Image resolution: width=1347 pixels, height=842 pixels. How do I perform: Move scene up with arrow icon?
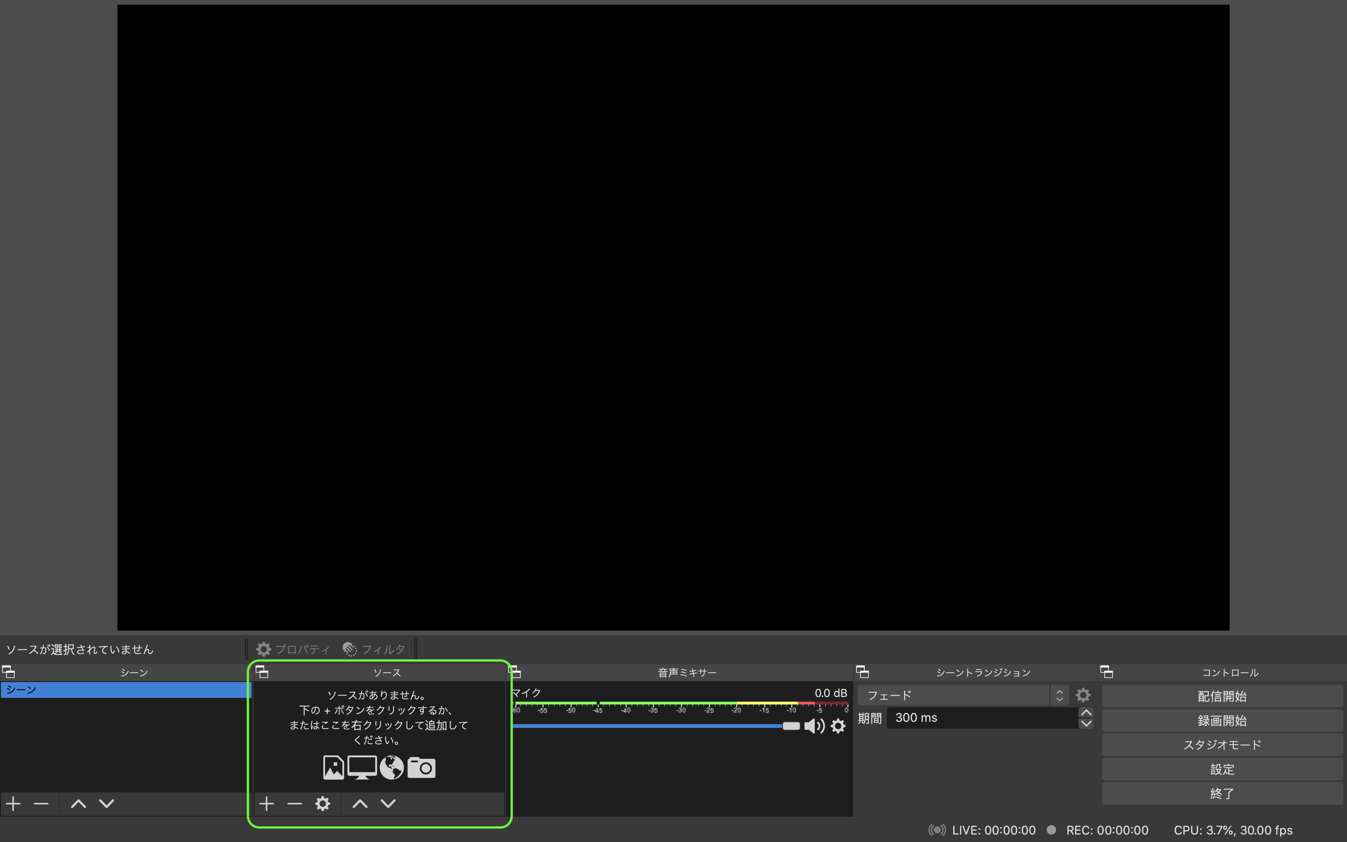tap(79, 804)
